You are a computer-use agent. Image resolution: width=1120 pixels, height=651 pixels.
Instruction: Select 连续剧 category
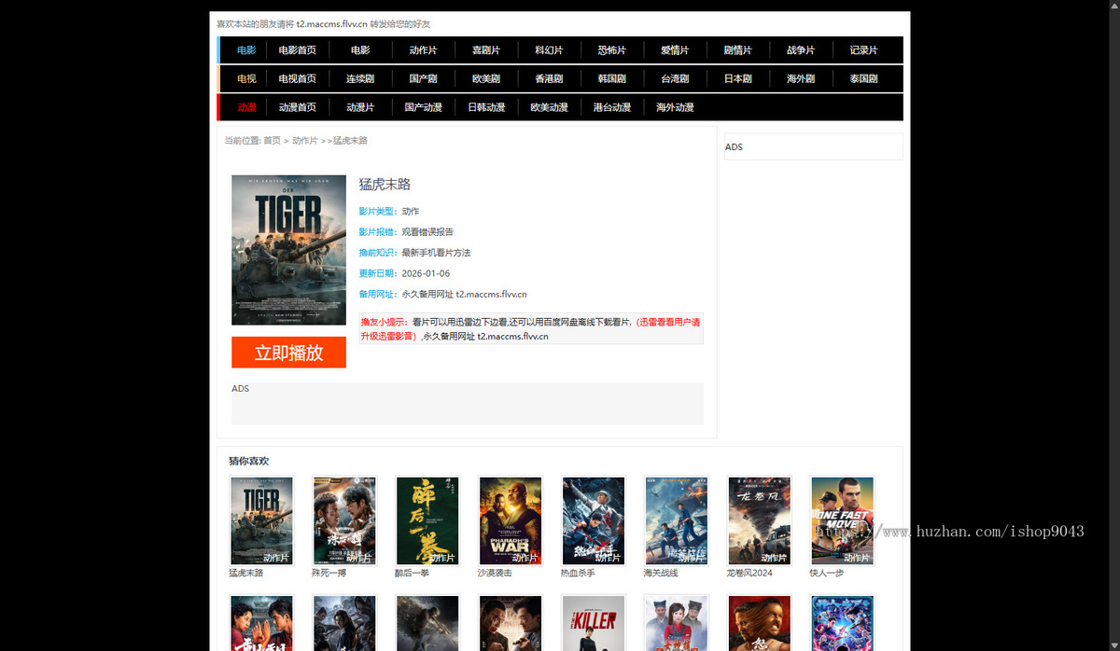click(x=359, y=79)
